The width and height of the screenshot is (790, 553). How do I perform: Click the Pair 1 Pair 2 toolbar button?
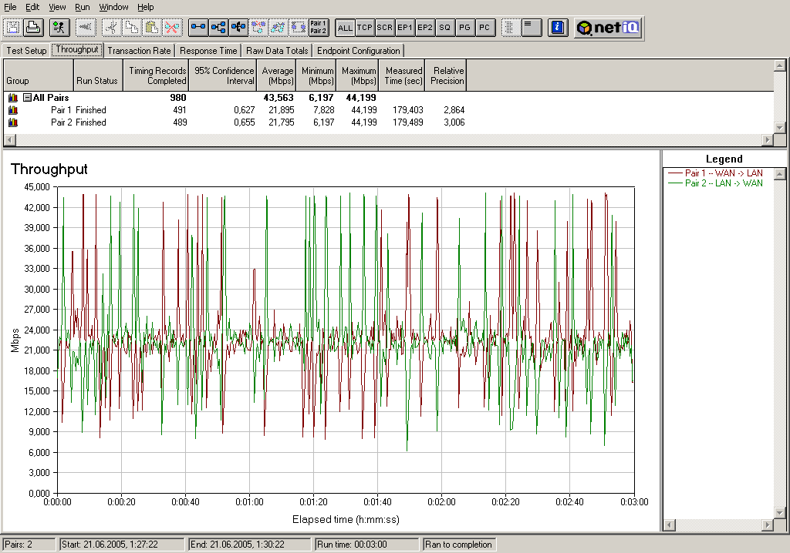pos(318,28)
